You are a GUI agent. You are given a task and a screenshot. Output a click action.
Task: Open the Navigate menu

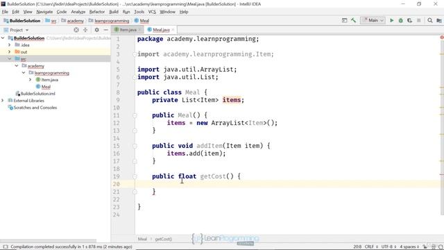[44, 12]
